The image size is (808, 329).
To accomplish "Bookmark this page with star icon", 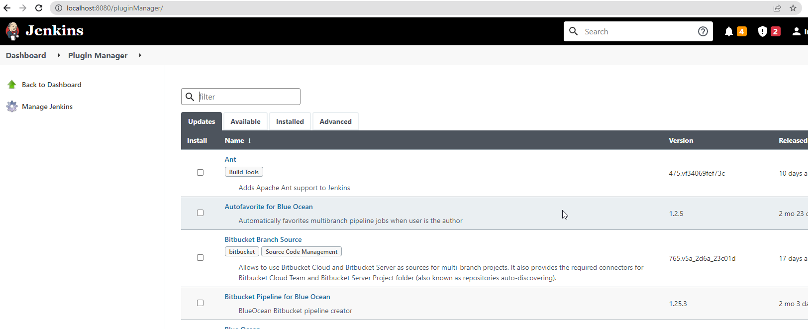I will pyautogui.click(x=793, y=8).
